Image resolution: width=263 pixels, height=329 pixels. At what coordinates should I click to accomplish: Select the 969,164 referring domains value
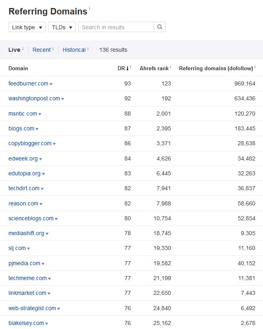[x=245, y=83]
